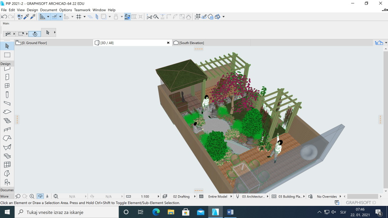The width and height of the screenshot is (388, 218).
Task: Select the Curtain Wall tool
Action: (7, 165)
